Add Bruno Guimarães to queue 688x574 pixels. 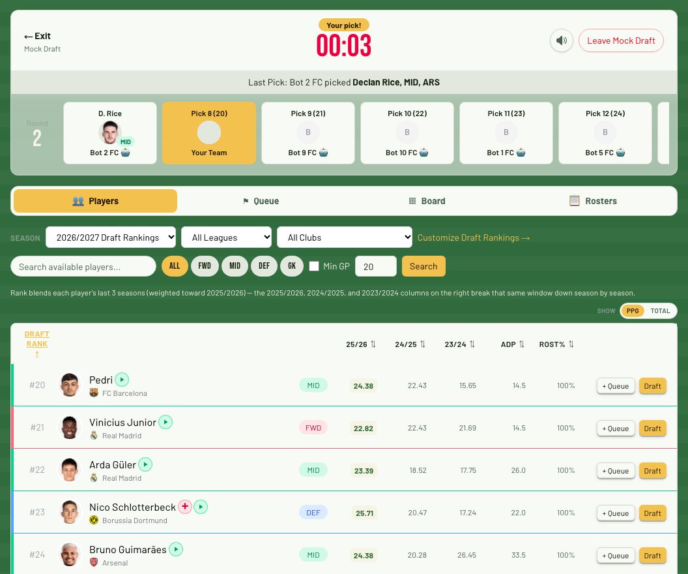pos(616,556)
